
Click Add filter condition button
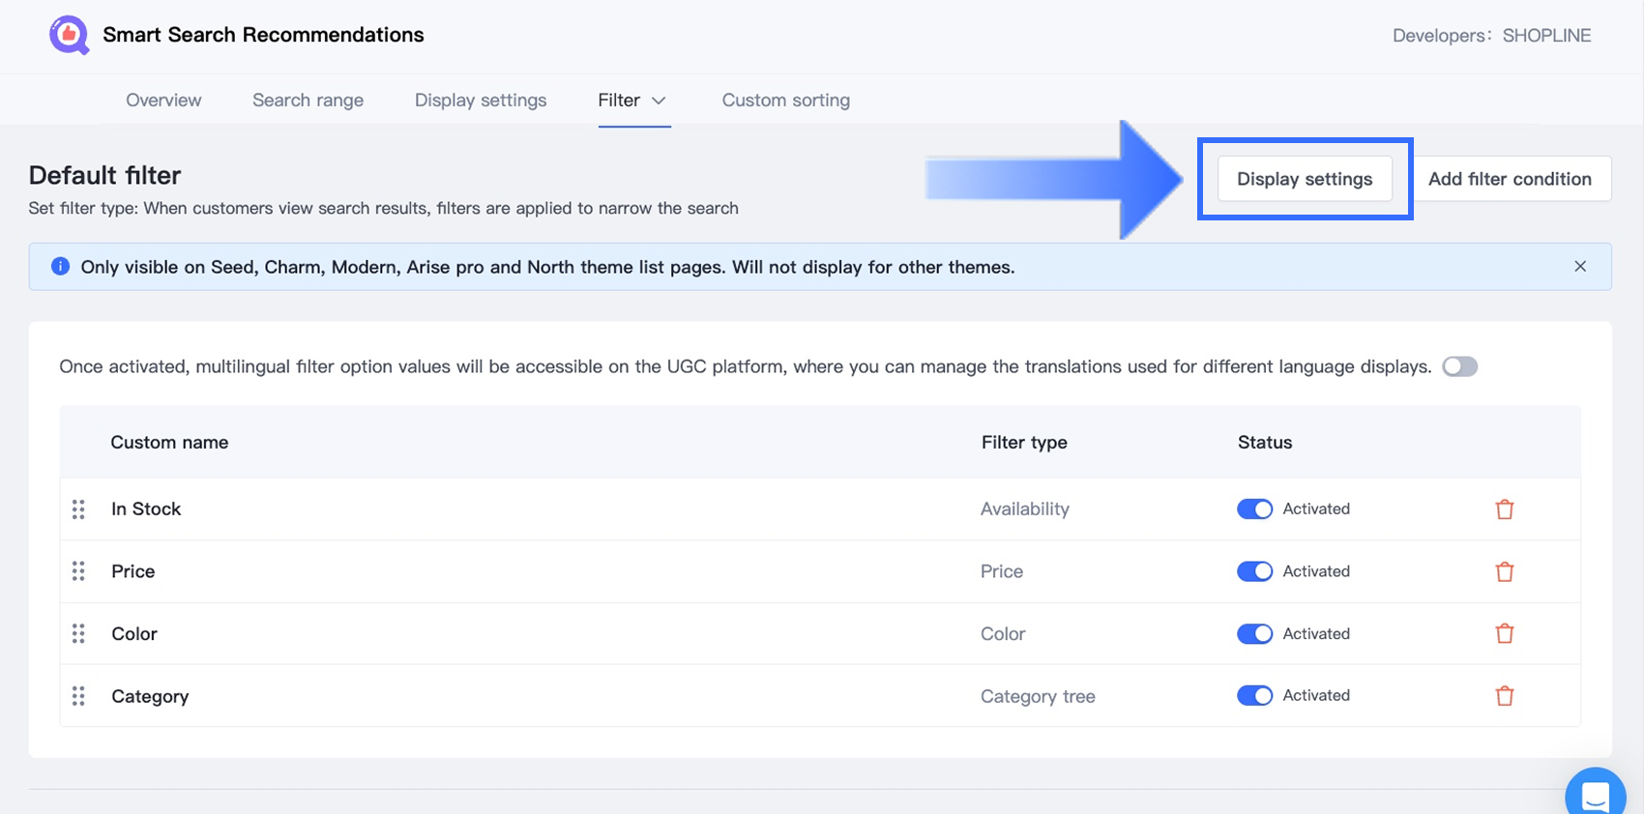(1510, 179)
